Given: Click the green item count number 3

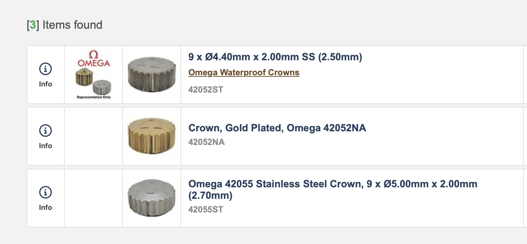Looking at the screenshot, I should point(33,25).
